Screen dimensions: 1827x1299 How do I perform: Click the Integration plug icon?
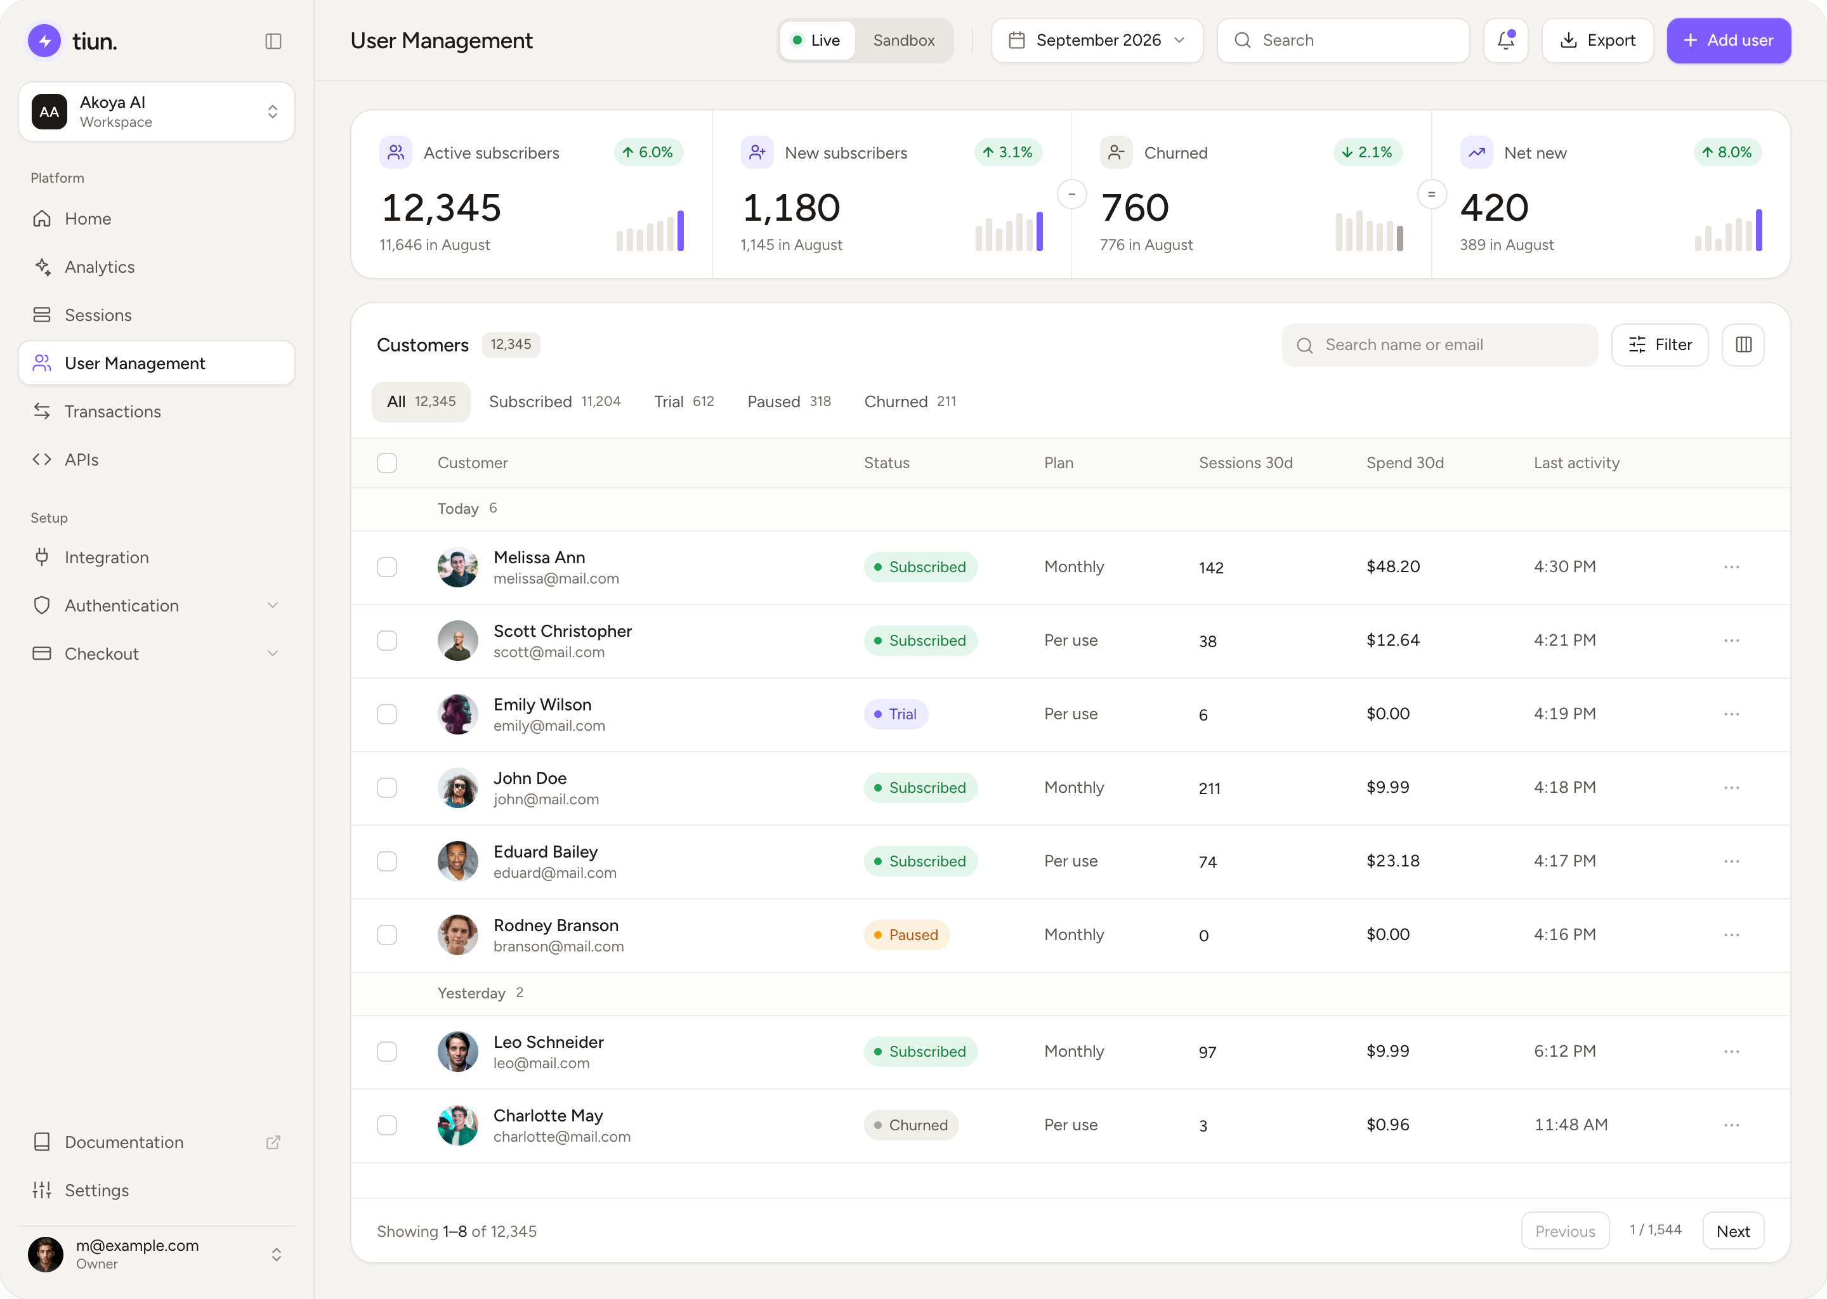coord(43,557)
